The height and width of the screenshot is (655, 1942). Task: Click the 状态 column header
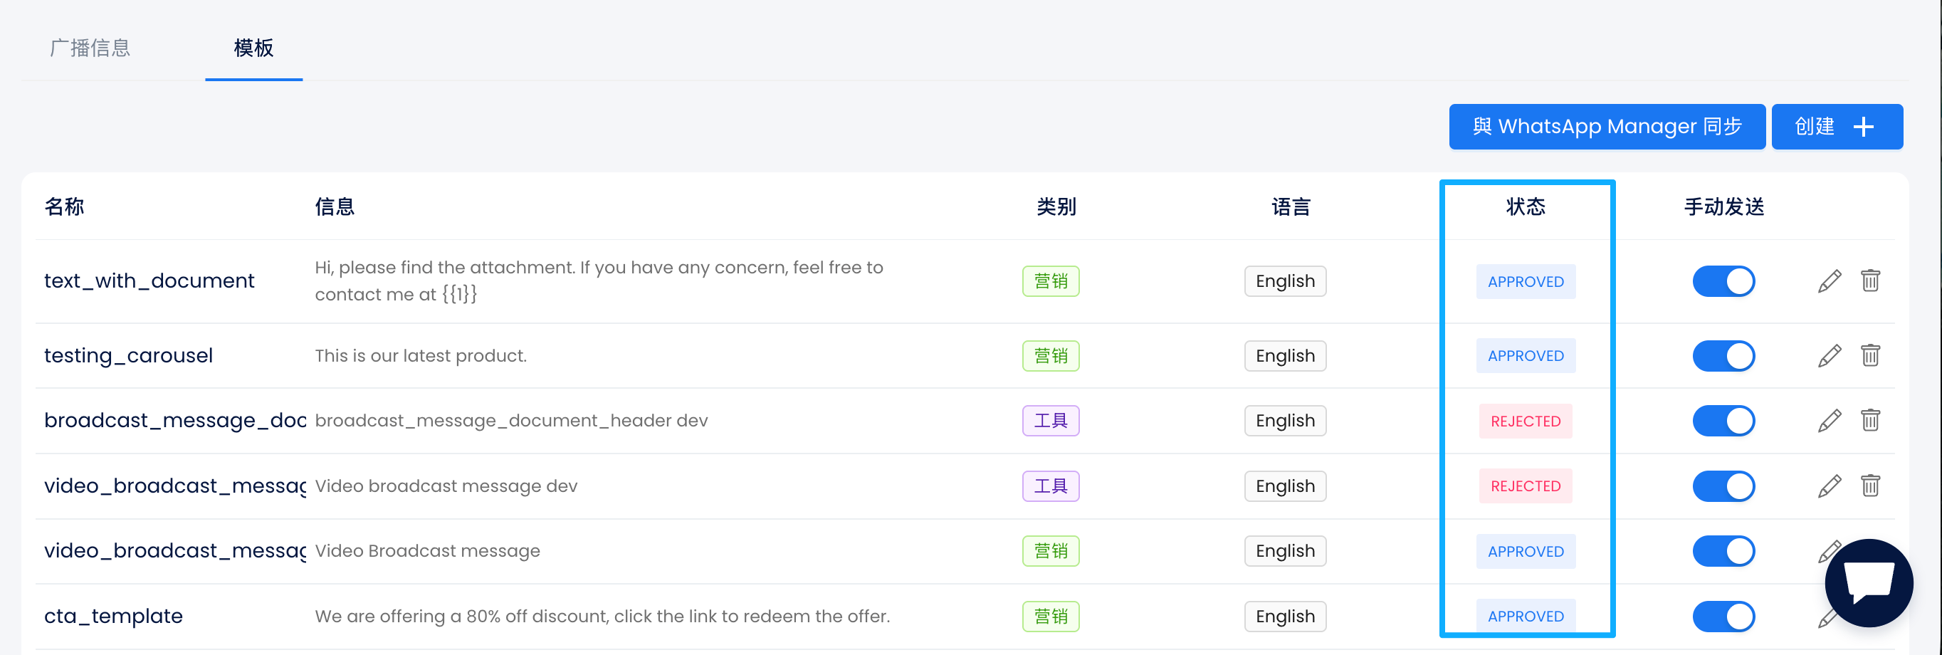[1525, 206]
